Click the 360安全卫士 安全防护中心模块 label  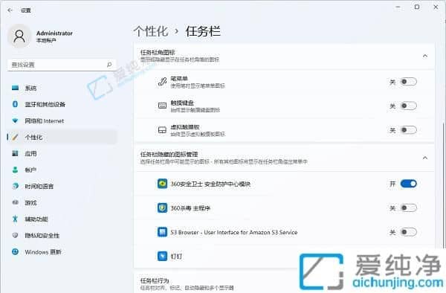click(210, 184)
